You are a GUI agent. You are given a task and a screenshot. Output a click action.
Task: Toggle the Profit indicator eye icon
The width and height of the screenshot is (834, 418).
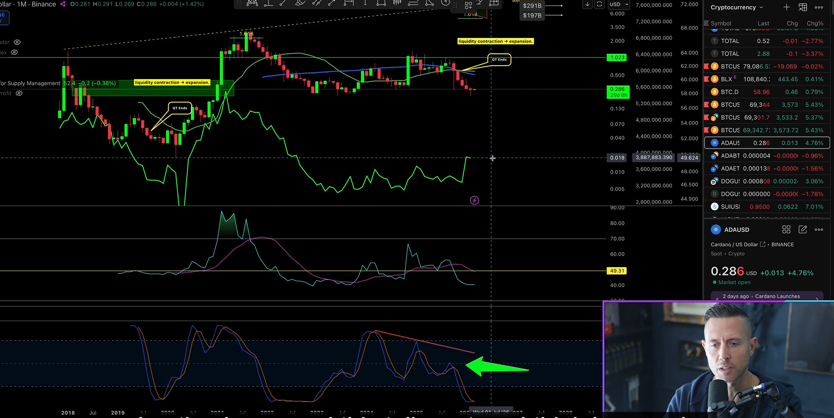pyautogui.click(x=19, y=93)
